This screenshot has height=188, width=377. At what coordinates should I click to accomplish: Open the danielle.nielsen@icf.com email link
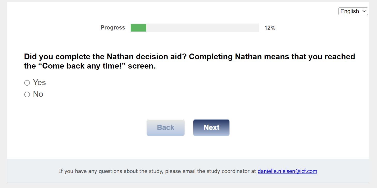287,171
